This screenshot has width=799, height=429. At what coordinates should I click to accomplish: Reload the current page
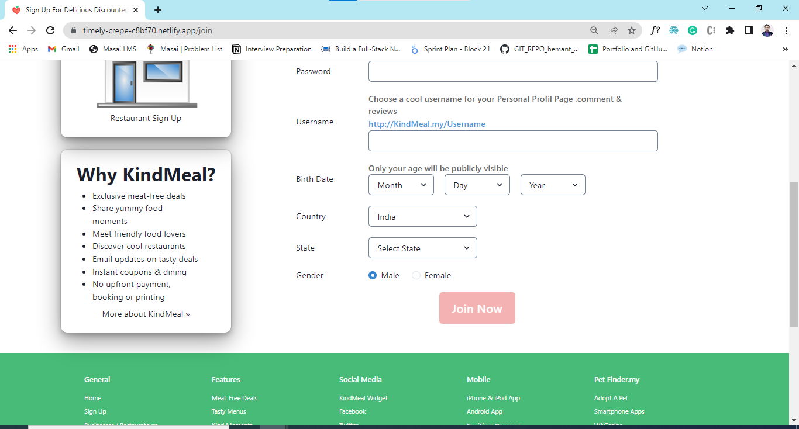(x=50, y=30)
